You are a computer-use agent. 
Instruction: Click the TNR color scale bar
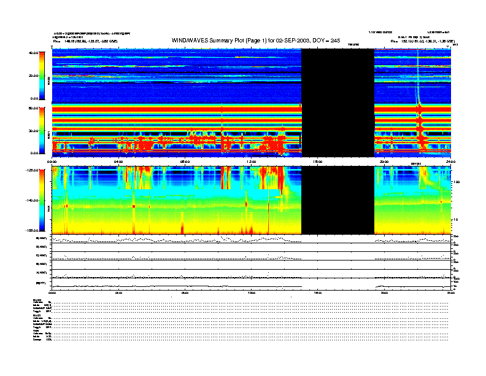pos(42,200)
